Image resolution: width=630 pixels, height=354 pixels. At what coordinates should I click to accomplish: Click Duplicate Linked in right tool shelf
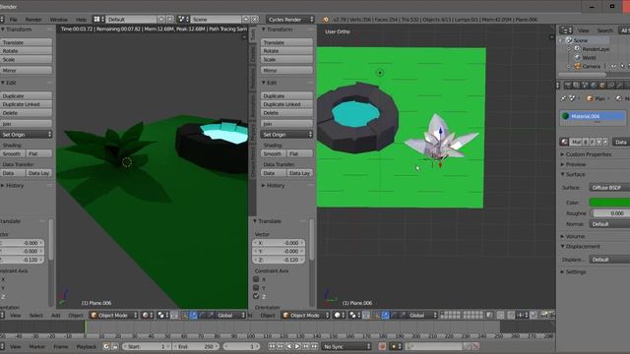click(286, 104)
